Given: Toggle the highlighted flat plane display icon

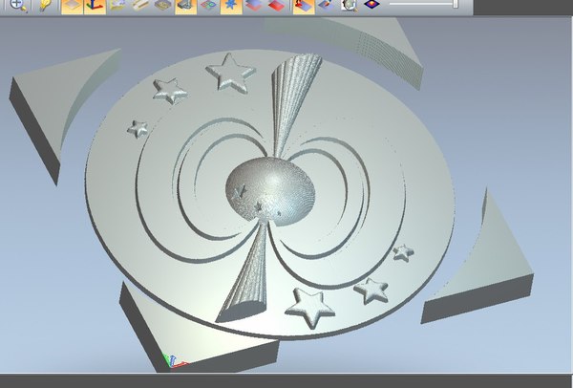Looking at the screenshot, I should [72, 6].
